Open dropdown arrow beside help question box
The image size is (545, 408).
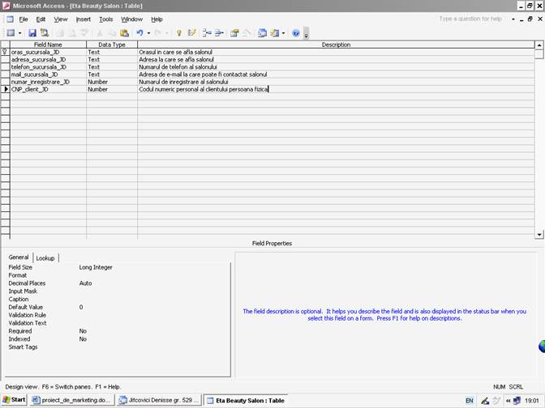pyautogui.click(x=513, y=19)
